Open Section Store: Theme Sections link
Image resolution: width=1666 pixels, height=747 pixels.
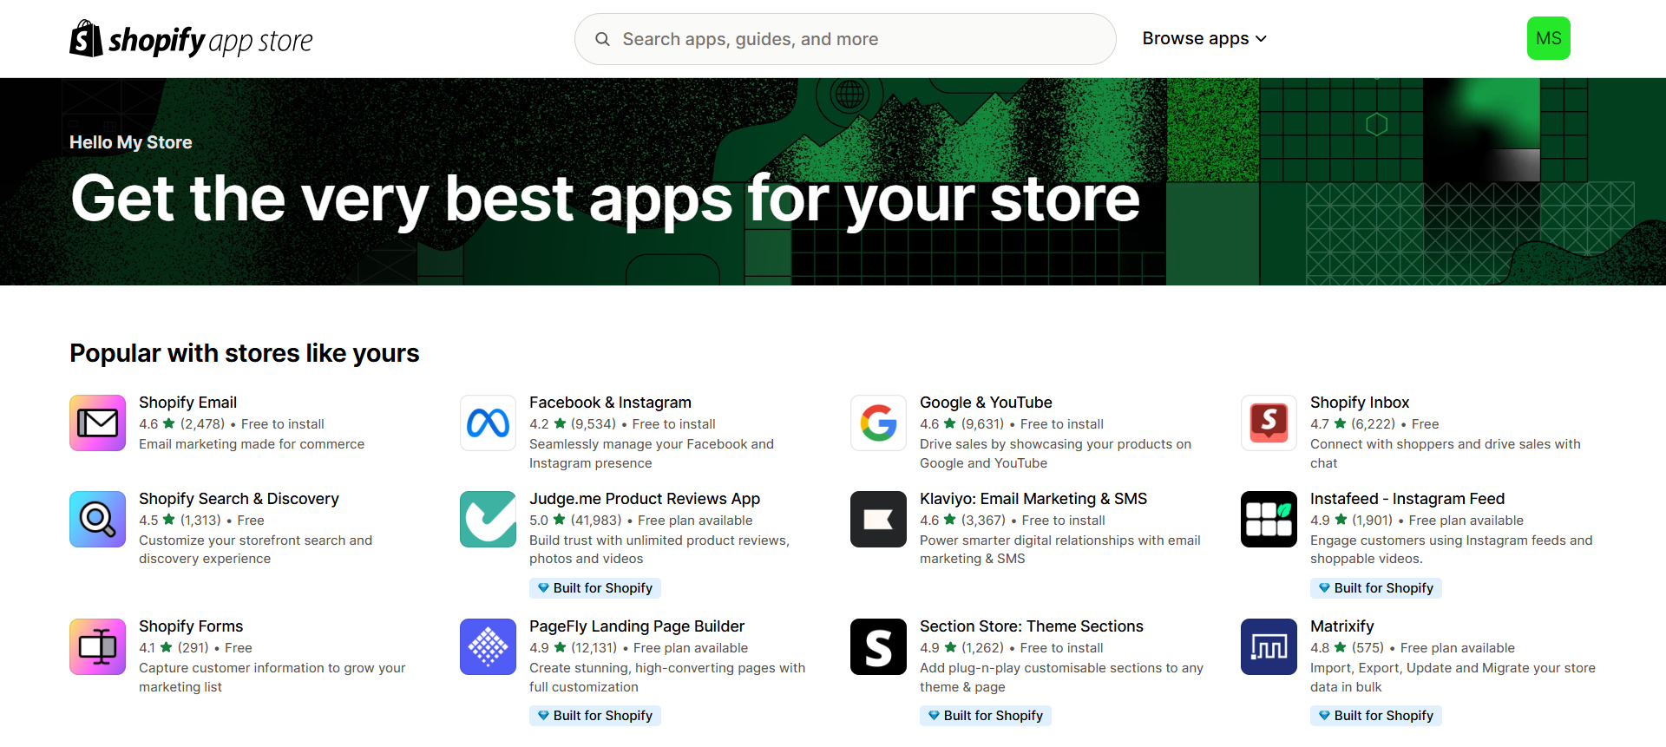[x=1032, y=626]
